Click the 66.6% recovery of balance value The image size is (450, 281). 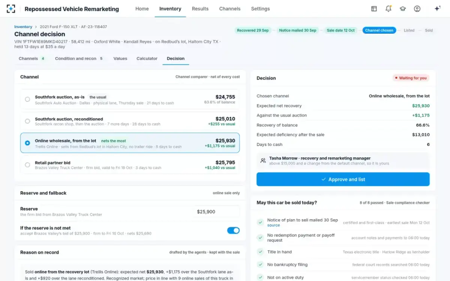click(x=423, y=125)
